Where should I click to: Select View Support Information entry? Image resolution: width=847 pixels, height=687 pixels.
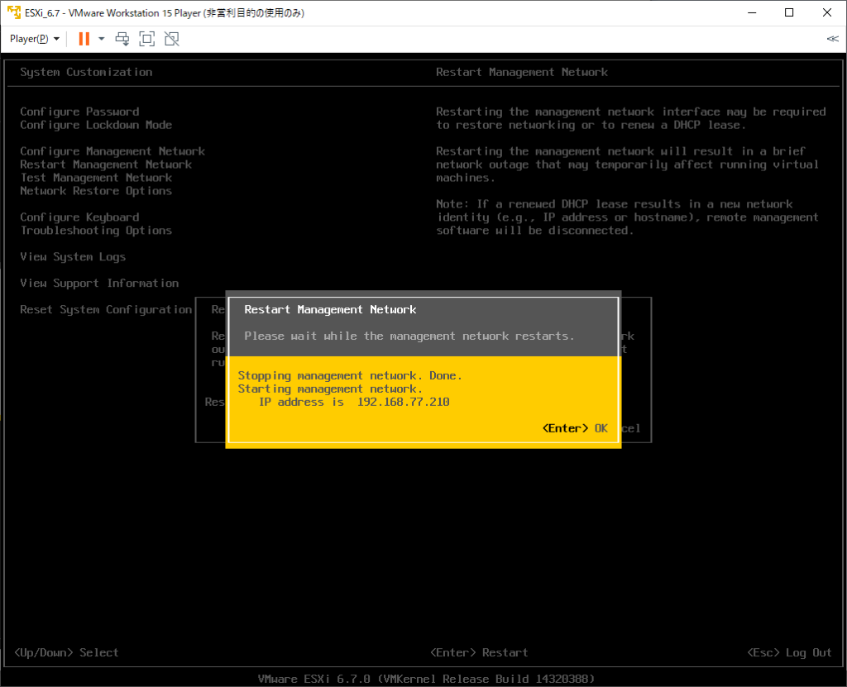(x=99, y=283)
